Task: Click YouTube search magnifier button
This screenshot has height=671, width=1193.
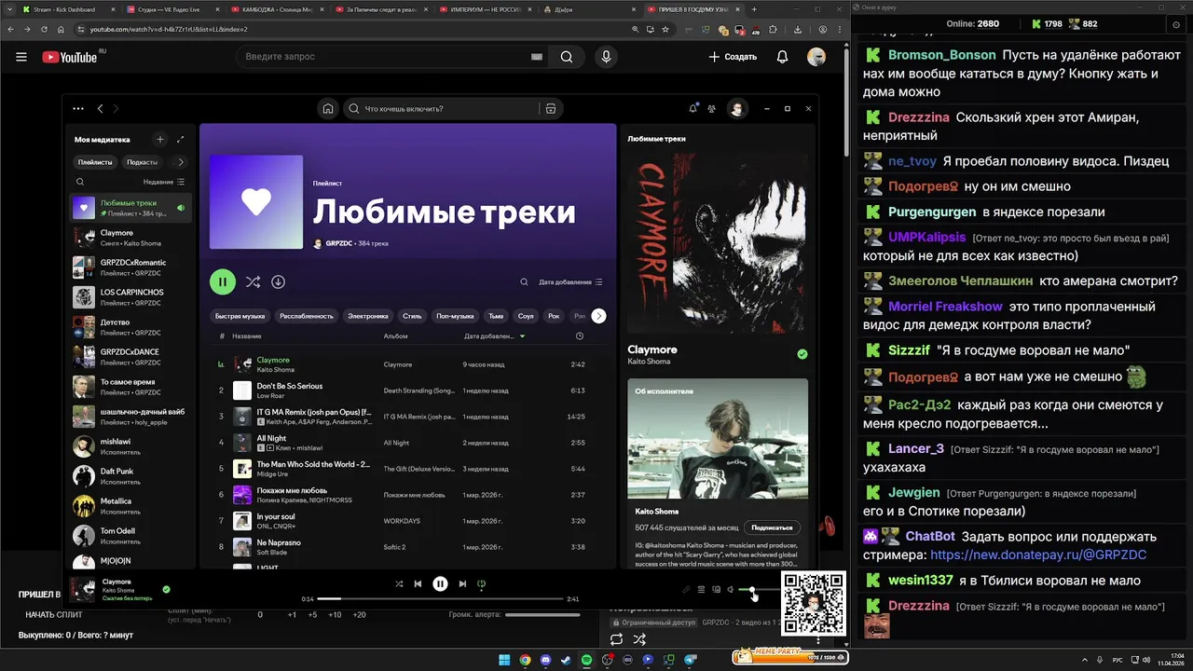Action: [566, 57]
